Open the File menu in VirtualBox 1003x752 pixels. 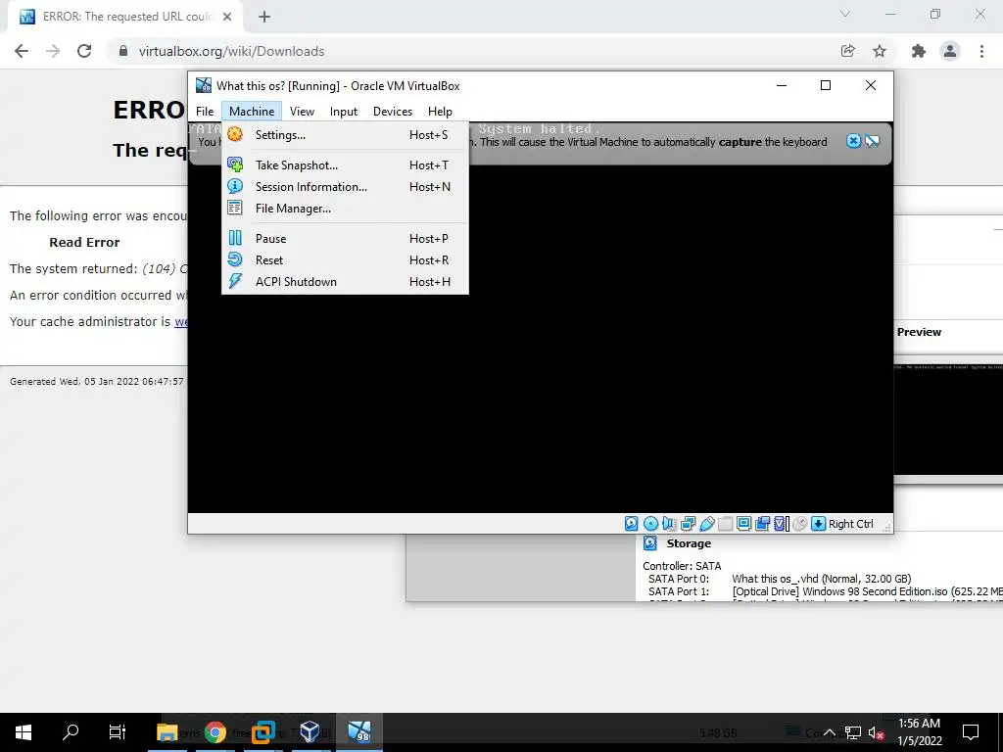click(x=205, y=112)
